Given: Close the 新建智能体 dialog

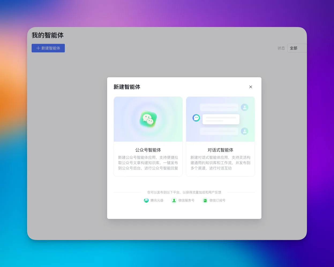Looking at the screenshot, I should click(251, 87).
